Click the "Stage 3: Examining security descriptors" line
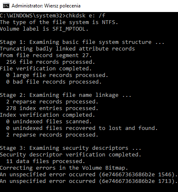This screenshot has height=192, width=178. coord(71,148)
